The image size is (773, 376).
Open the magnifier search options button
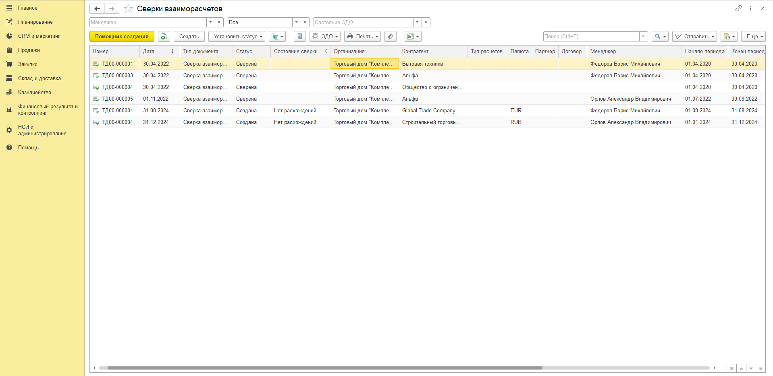tap(660, 36)
